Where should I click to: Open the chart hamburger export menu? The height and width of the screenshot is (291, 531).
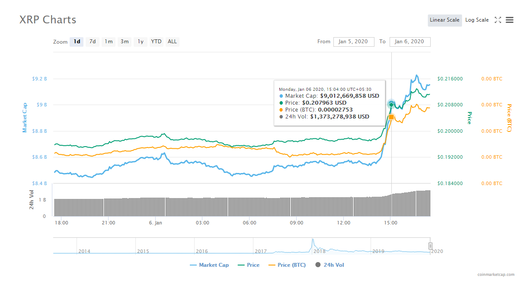[x=509, y=20]
